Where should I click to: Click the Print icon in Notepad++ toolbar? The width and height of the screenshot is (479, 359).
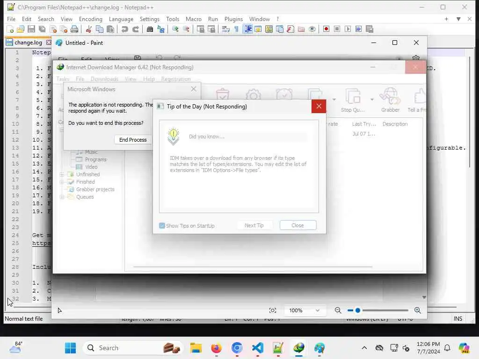tap(74, 29)
